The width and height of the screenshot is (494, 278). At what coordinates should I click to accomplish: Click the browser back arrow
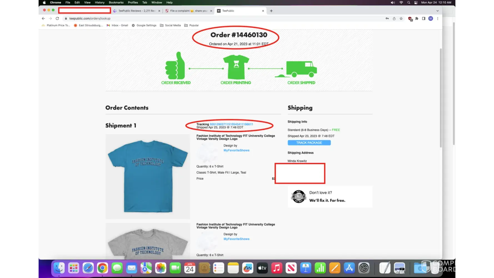coord(43,19)
